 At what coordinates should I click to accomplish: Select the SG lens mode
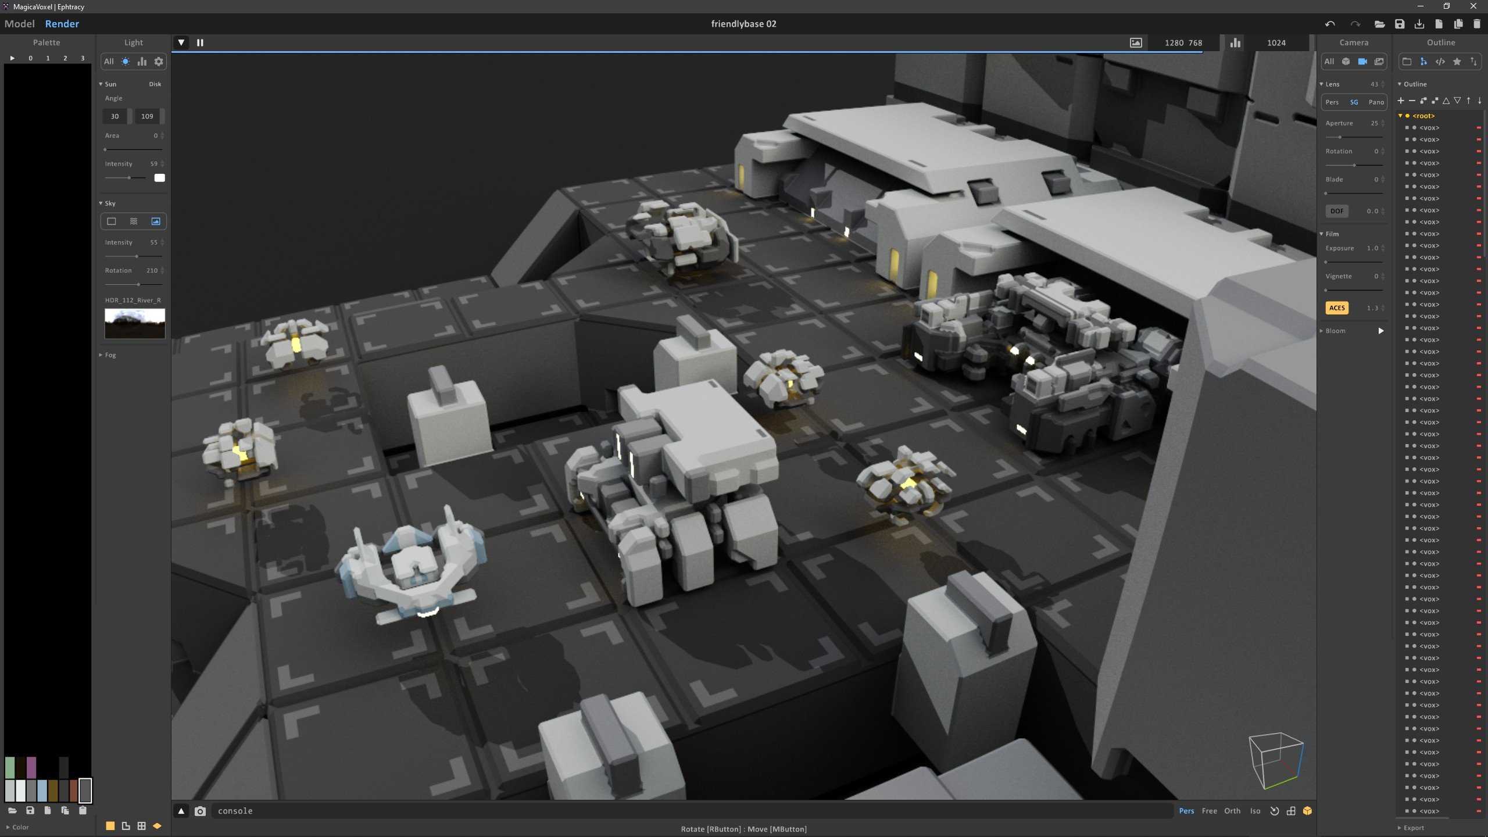(1354, 102)
